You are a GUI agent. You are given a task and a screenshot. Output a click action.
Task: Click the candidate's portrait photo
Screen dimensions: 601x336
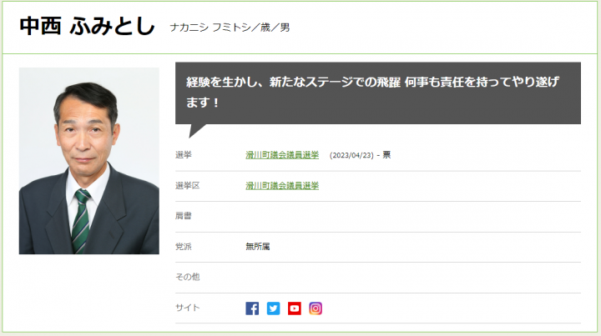88,160
